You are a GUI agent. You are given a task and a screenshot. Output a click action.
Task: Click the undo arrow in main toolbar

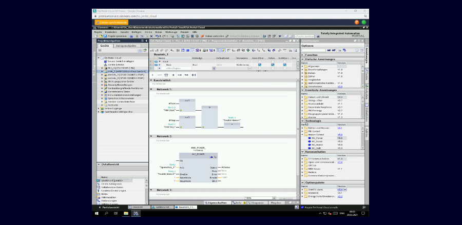click(157, 36)
